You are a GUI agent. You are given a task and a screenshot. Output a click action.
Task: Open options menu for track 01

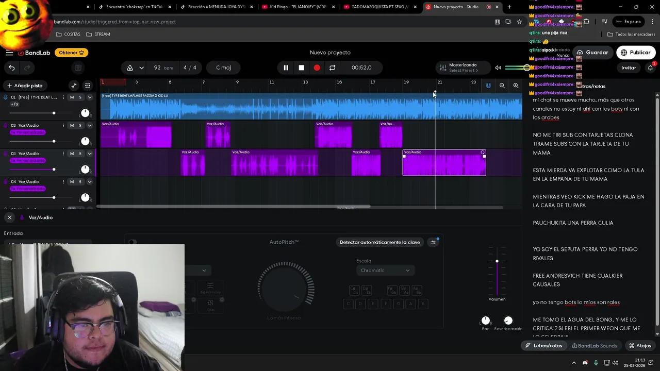[63, 97]
